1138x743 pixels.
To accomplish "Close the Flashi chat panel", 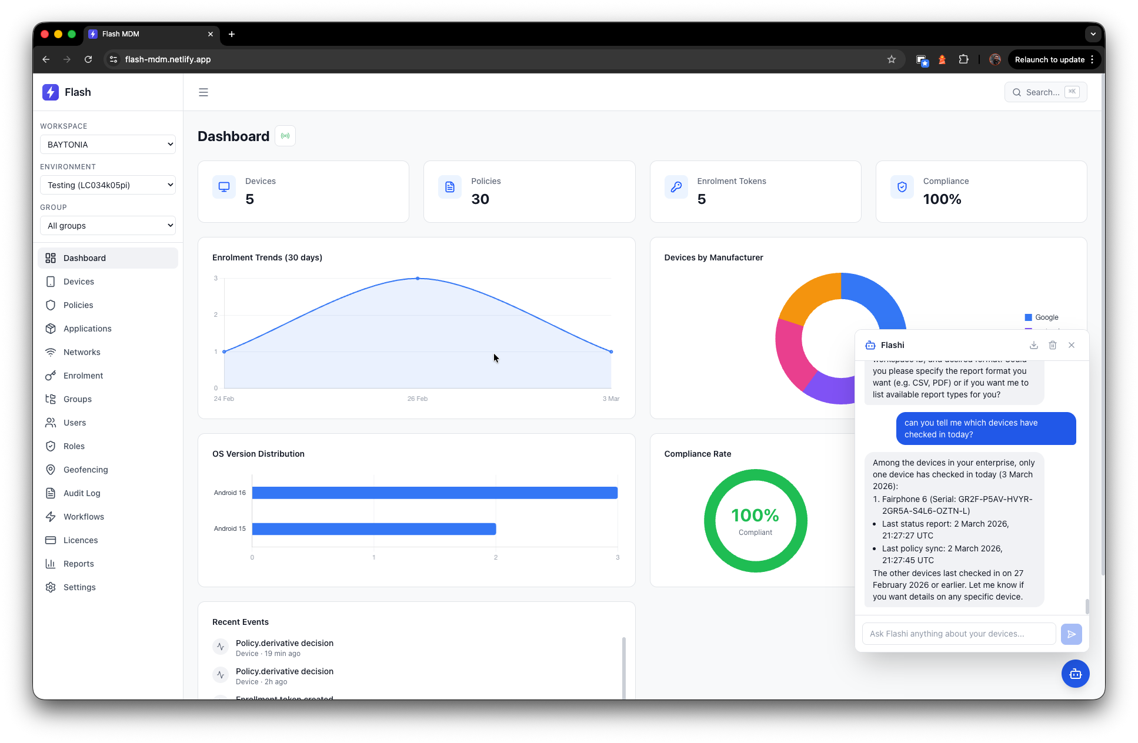I will click(1072, 345).
